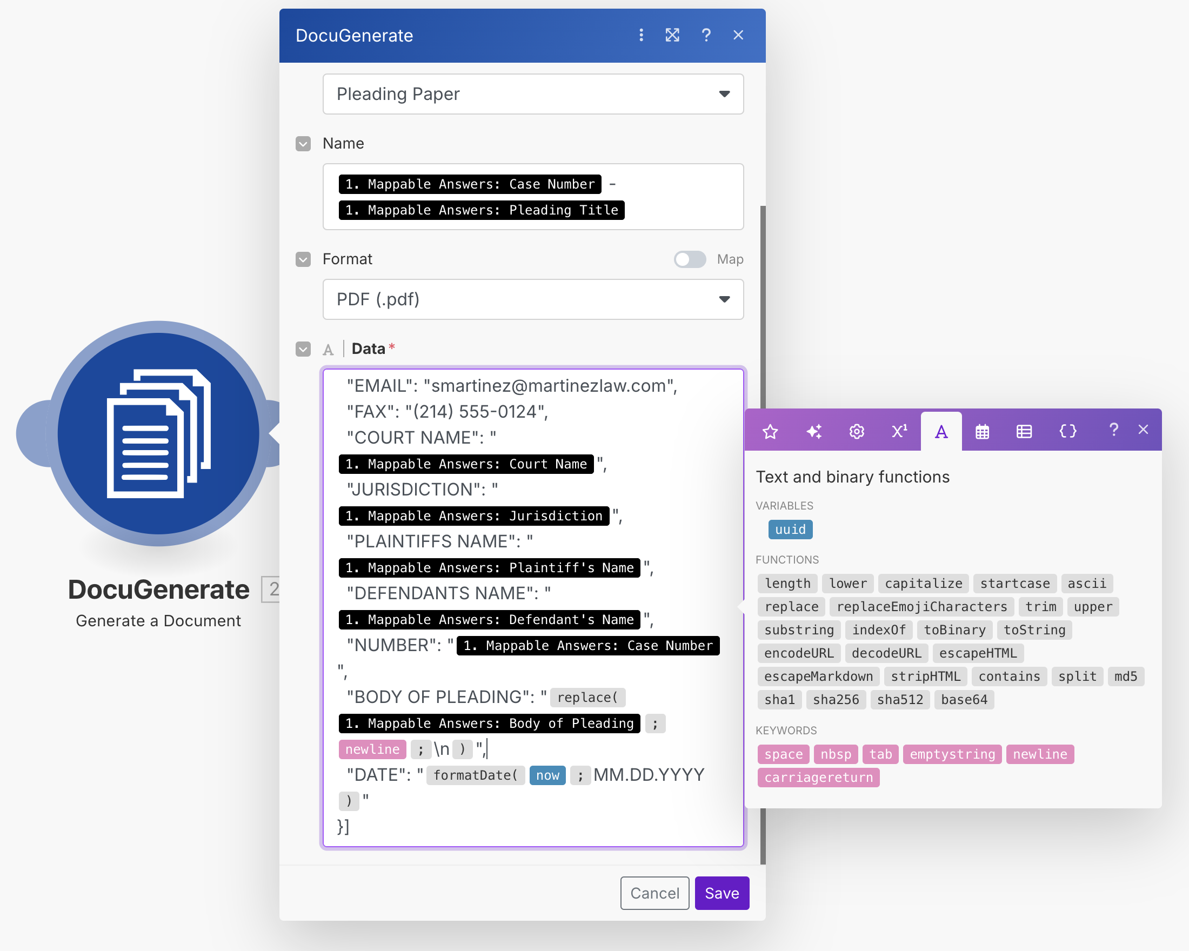The width and height of the screenshot is (1189, 951).
Task: Open help for the DocuGenerate module
Action: coord(706,35)
